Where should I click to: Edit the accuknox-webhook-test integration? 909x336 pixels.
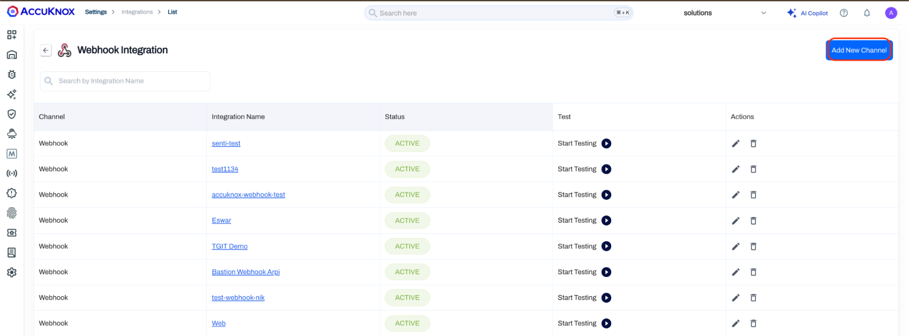click(736, 195)
